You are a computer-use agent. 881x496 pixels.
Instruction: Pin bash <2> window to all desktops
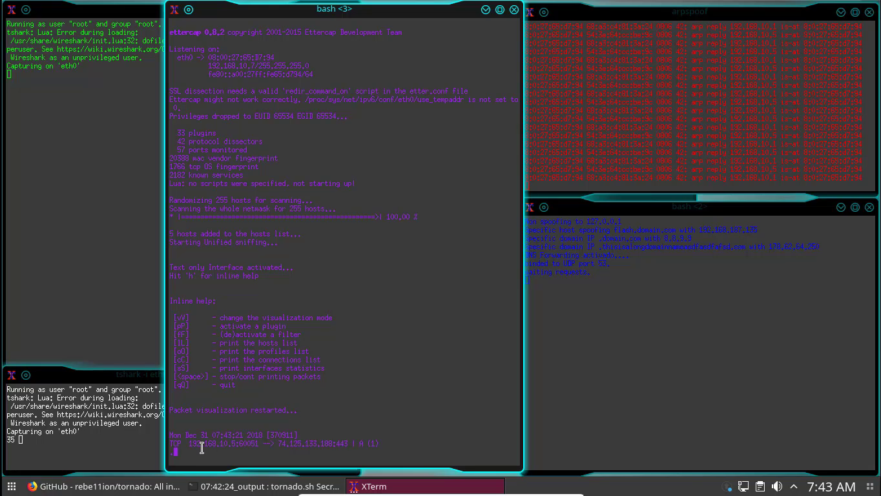[544, 207]
